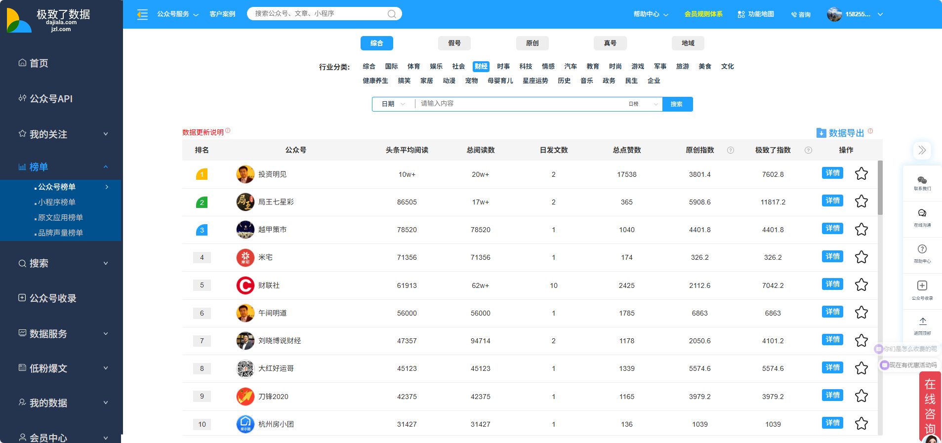Open 小程序榜单 in sidebar
Viewport: 942px width, 443px height.
57,202
